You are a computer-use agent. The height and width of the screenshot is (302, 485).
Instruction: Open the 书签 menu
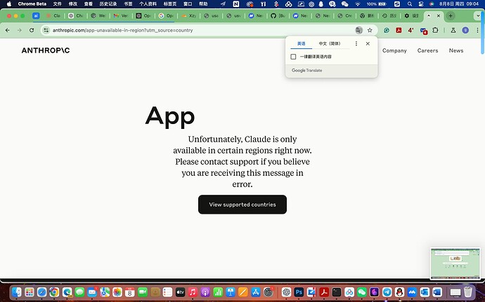(x=128, y=4)
